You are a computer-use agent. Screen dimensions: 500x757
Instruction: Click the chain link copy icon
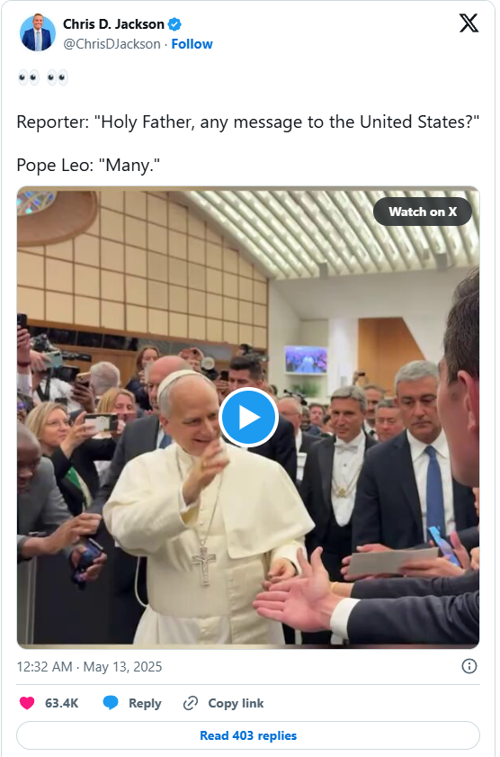[x=191, y=703]
